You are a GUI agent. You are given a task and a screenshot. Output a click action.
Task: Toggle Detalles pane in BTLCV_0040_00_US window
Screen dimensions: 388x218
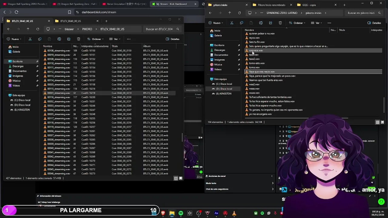click(172, 39)
